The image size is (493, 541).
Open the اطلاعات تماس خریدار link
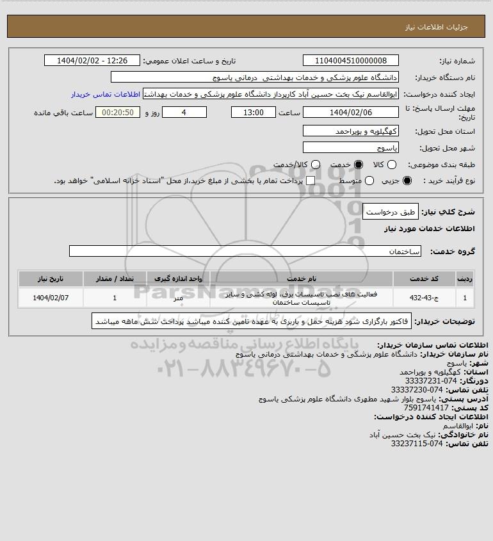pos(106,94)
